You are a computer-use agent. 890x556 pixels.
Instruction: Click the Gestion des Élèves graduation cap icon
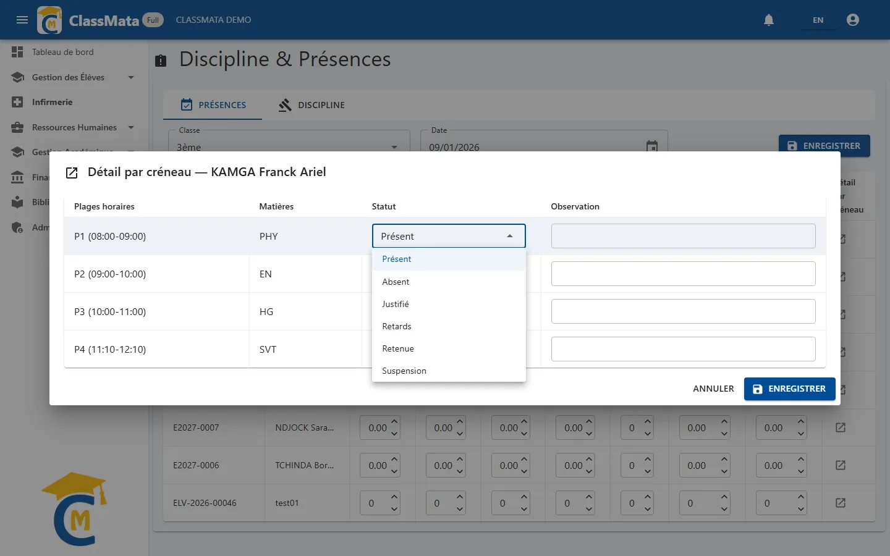(17, 77)
